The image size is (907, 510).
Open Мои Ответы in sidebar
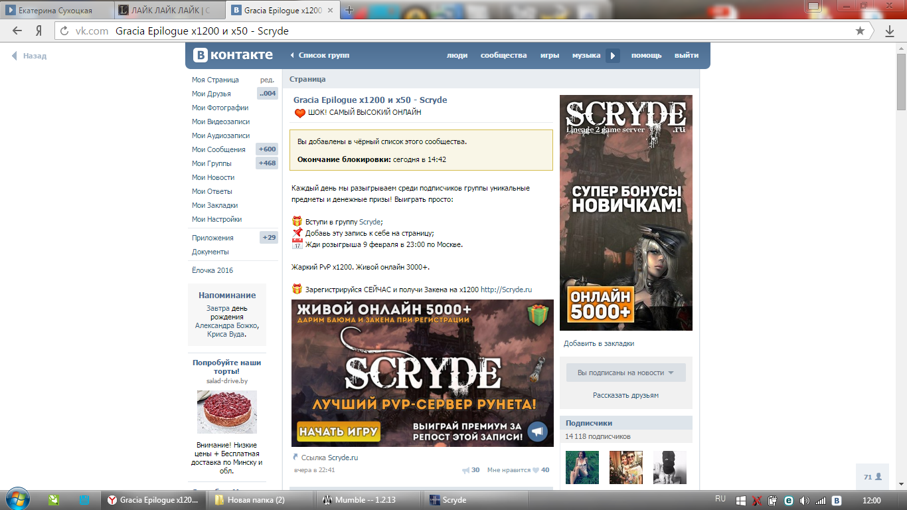pos(212,191)
